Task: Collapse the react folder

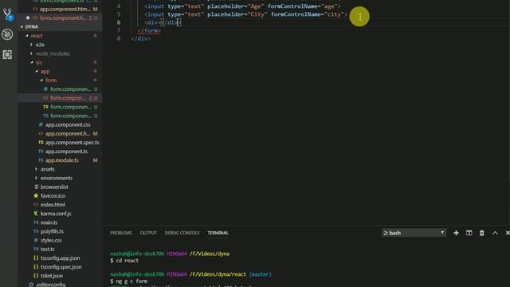Action: point(37,36)
